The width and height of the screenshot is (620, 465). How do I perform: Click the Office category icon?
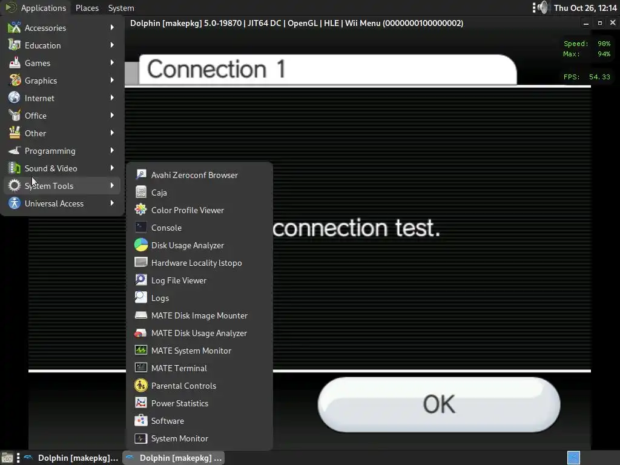15,116
